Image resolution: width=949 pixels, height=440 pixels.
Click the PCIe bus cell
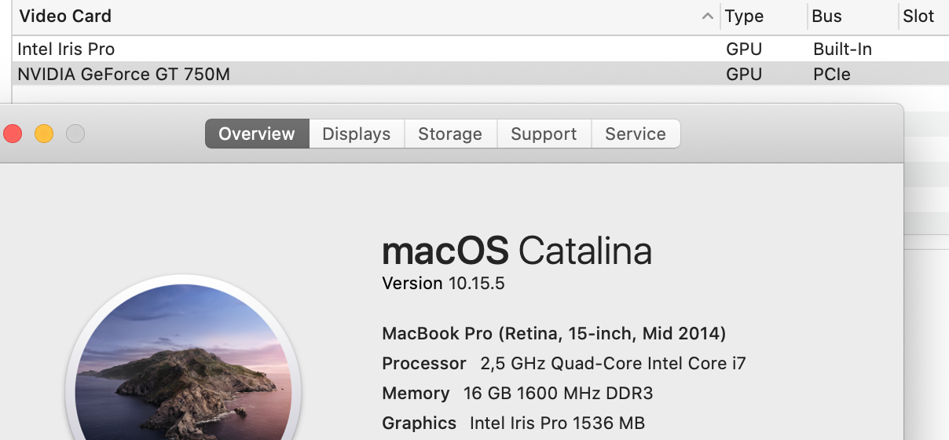tap(832, 74)
